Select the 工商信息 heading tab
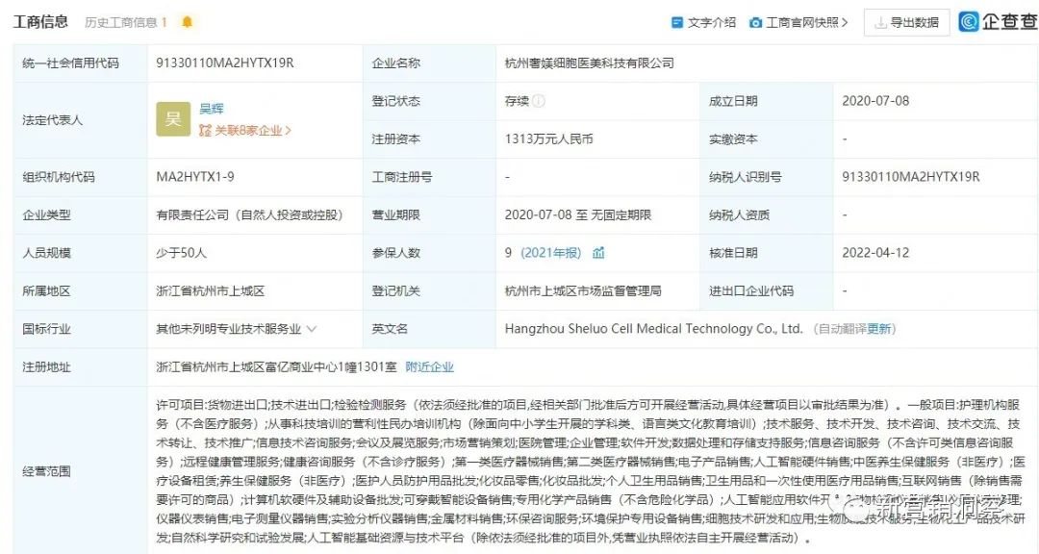1039x554 pixels. coord(40,22)
